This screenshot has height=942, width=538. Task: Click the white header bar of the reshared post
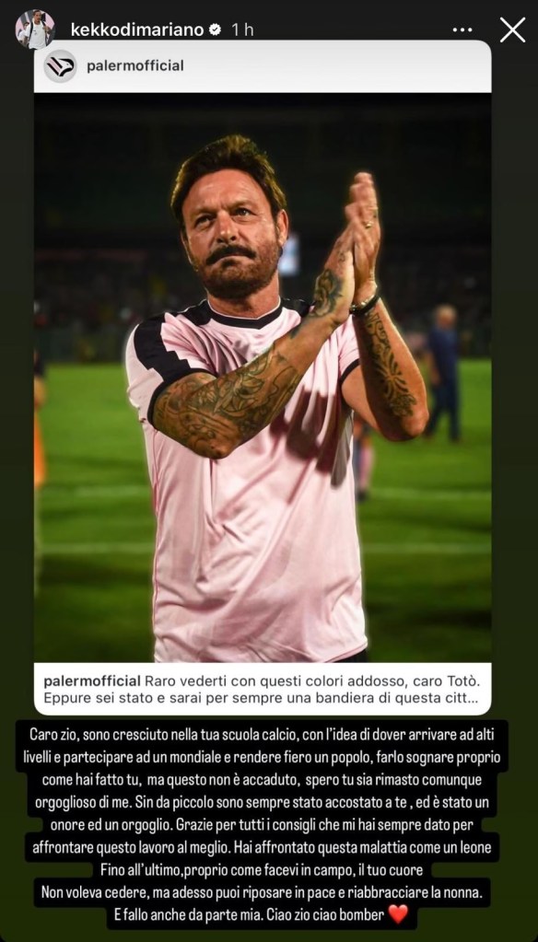[262, 66]
